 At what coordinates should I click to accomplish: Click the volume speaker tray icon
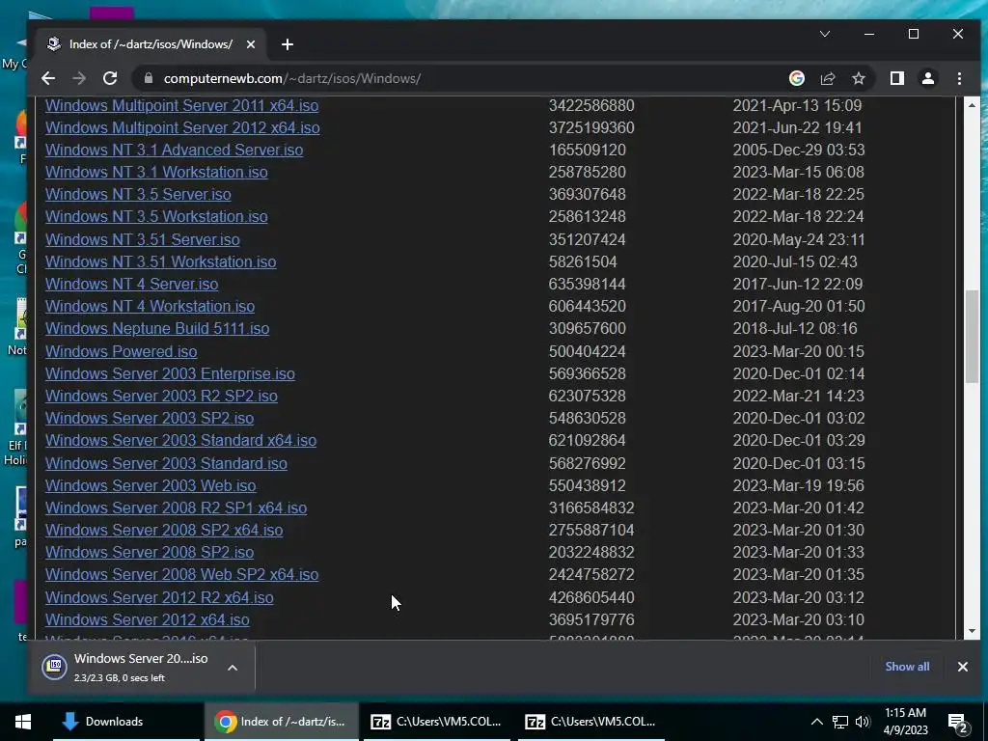[x=863, y=722]
